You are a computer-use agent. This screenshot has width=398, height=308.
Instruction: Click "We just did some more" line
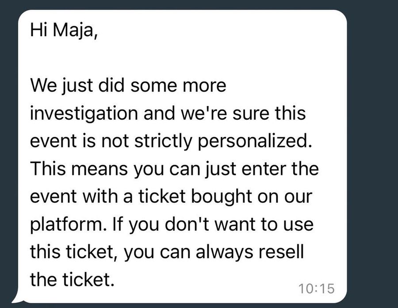coord(128,86)
